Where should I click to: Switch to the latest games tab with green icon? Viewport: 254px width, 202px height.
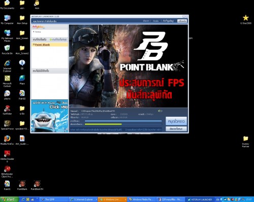[58, 40]
